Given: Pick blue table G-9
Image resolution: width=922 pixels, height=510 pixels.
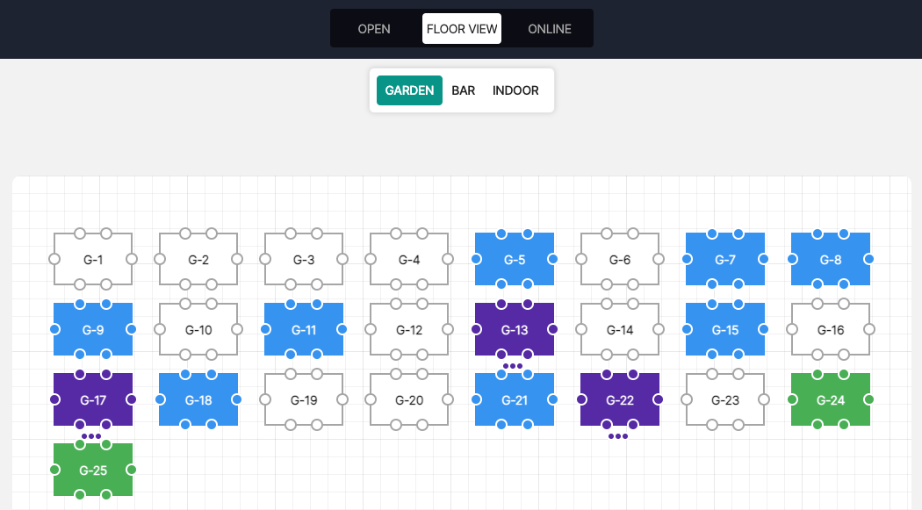Looking at the screenshot, I should 93,329.
